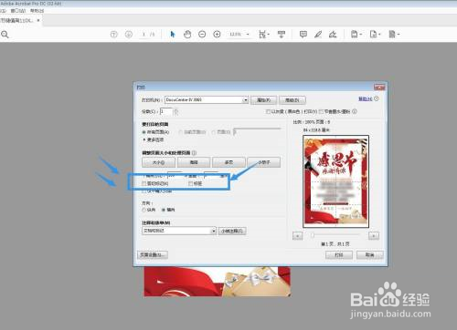Image resolution: width=457 pixels, height=330 pixels.
Task: Open the 帮助(H) menu in menu bar
Action: [37, 11]
